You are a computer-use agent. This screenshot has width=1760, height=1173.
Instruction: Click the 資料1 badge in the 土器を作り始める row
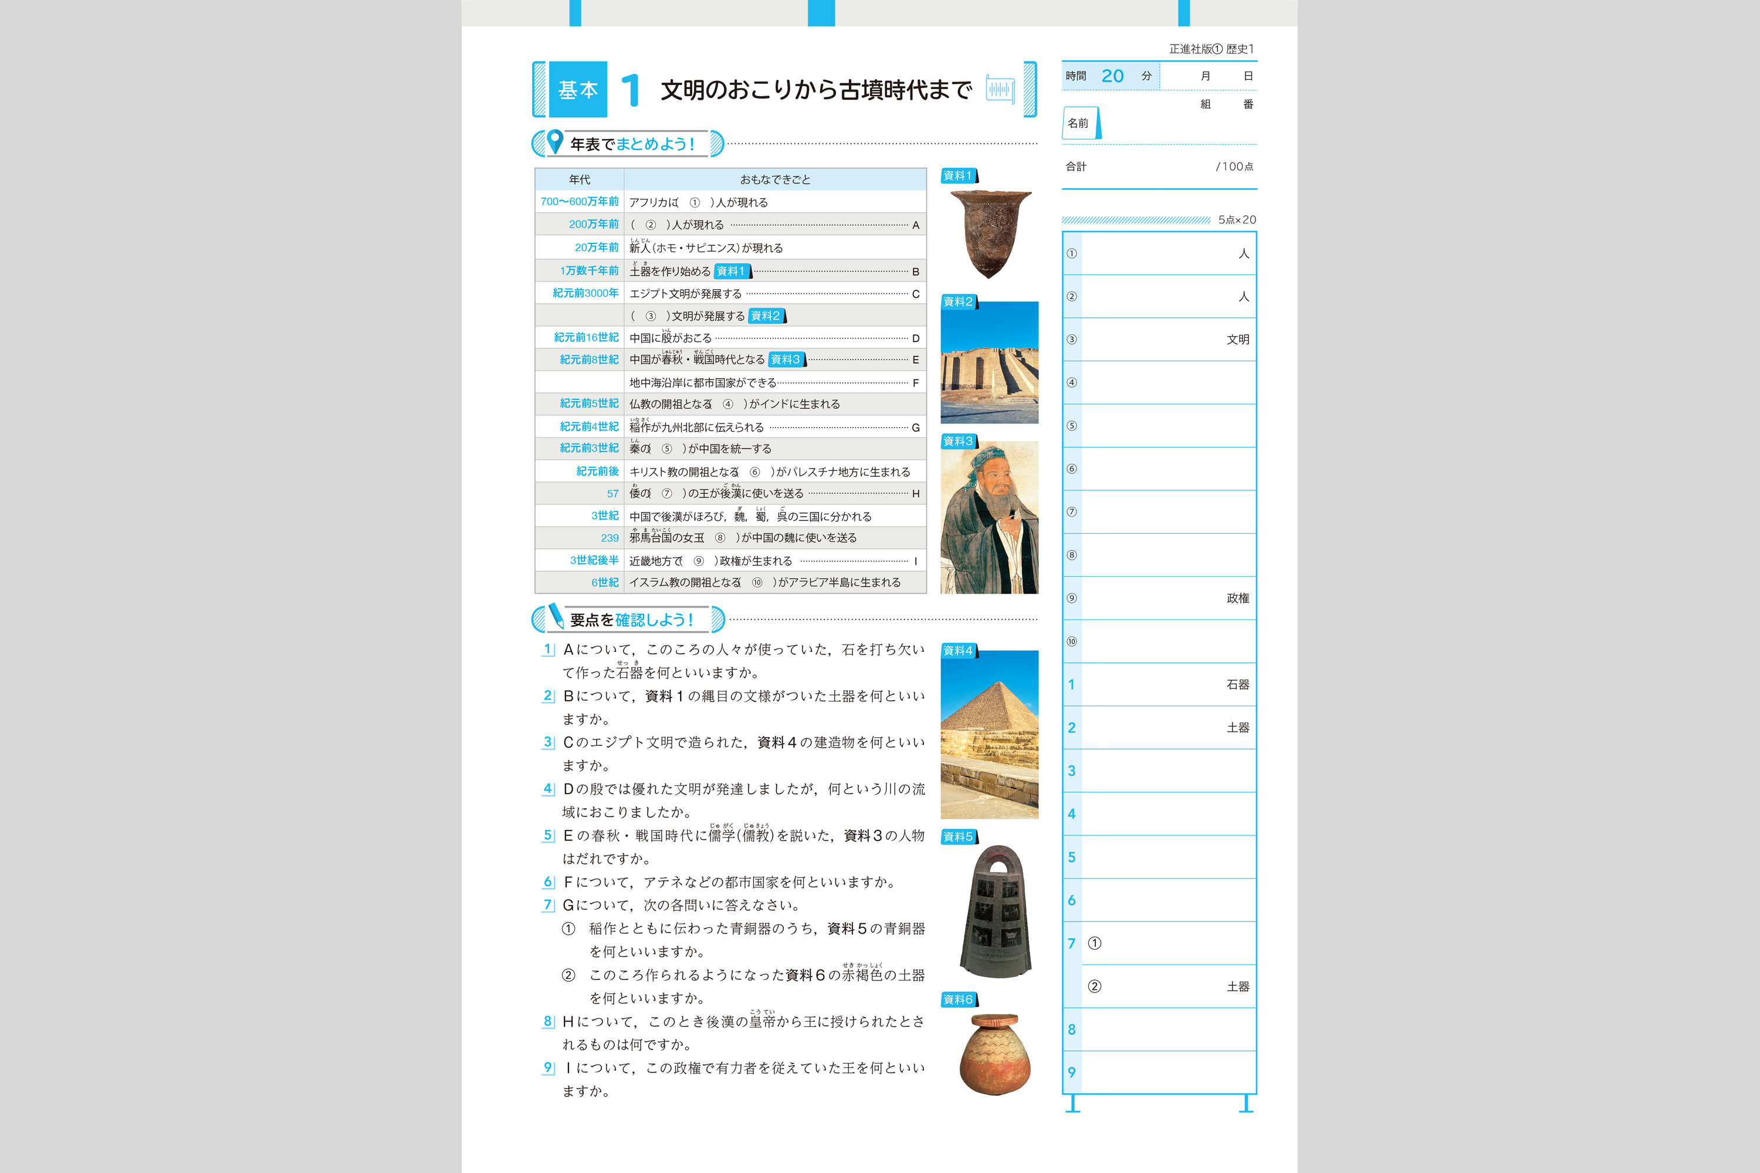(x=732, y=271)
